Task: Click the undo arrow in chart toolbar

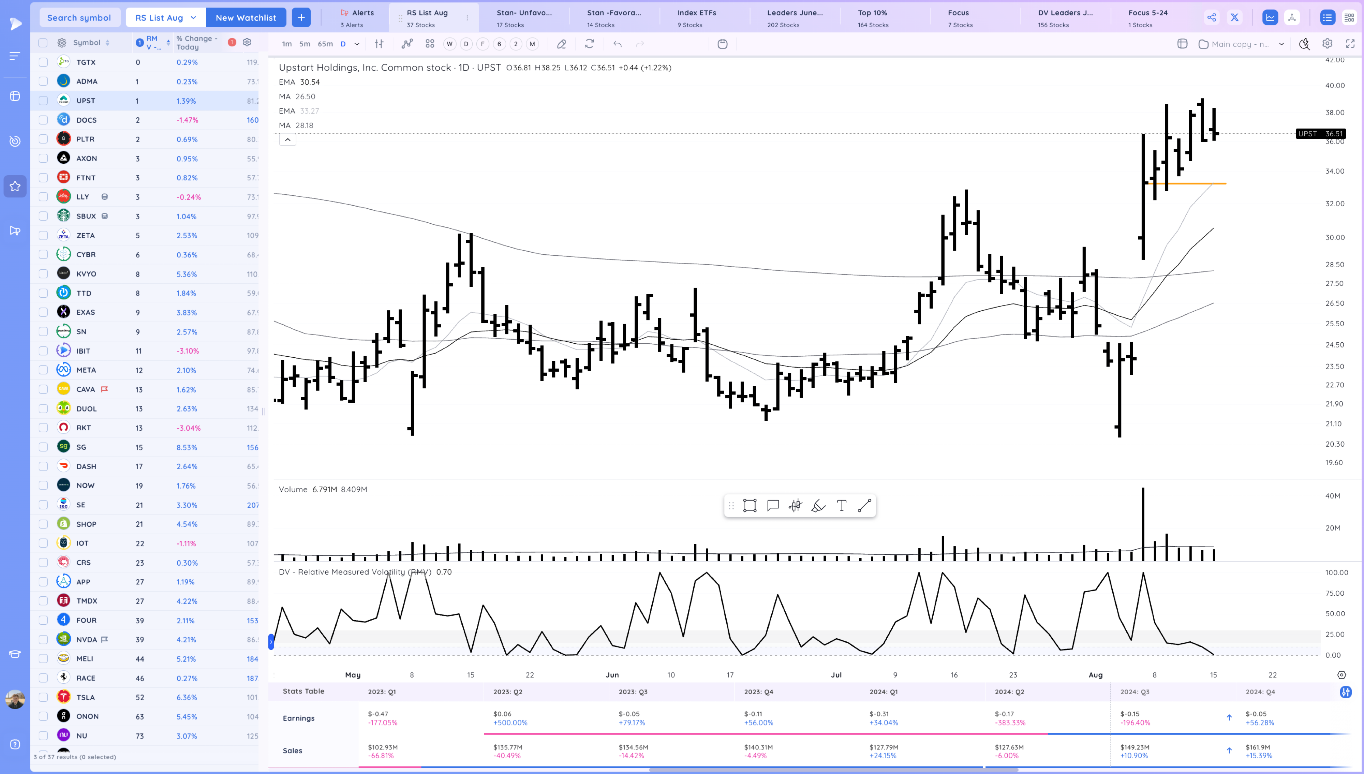Action: [618, 44]
